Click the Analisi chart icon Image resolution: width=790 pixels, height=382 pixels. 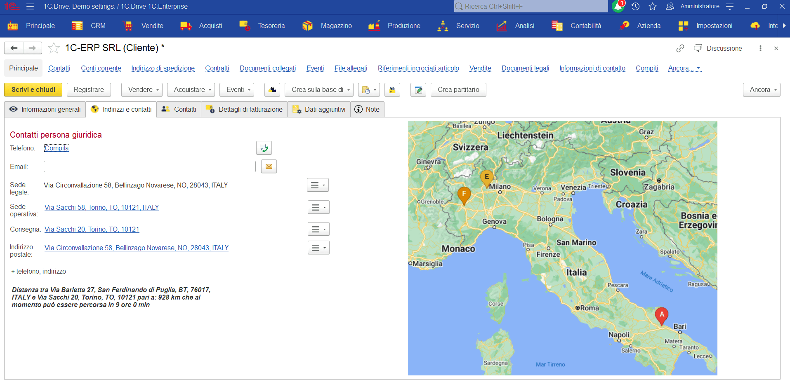pos(502,26)
